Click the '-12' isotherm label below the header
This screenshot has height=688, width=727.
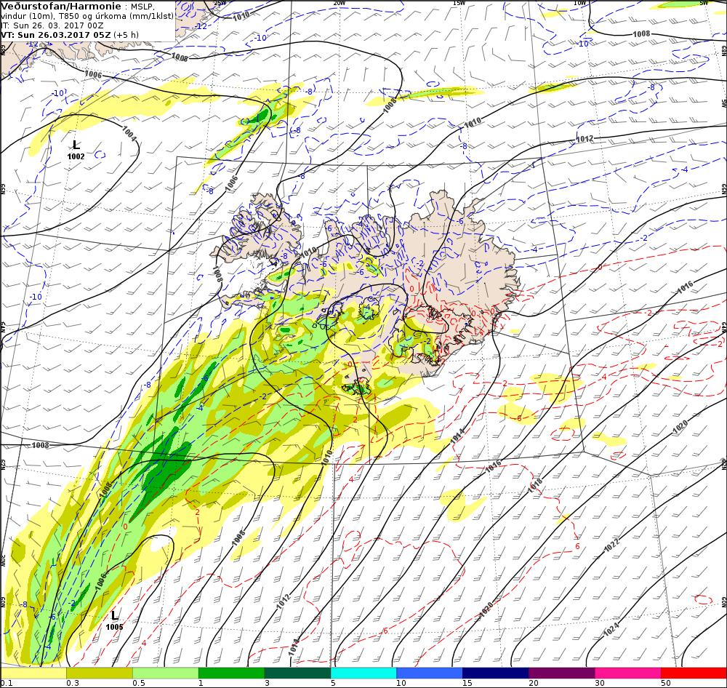pyautogui.click(x=33, y=44)
